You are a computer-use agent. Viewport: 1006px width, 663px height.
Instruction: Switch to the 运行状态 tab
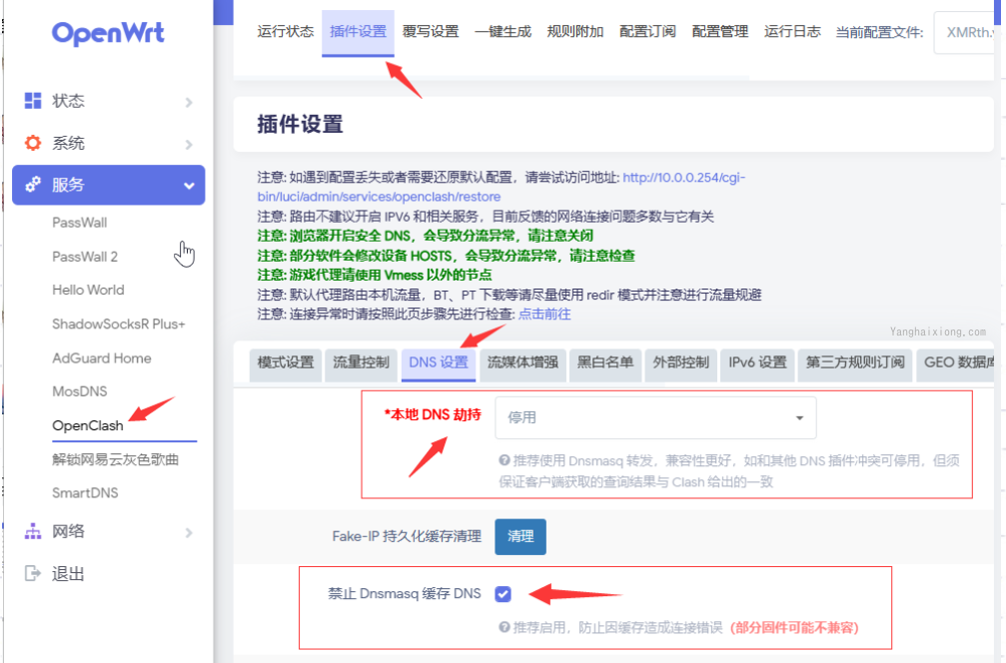(x=286, y=31)
